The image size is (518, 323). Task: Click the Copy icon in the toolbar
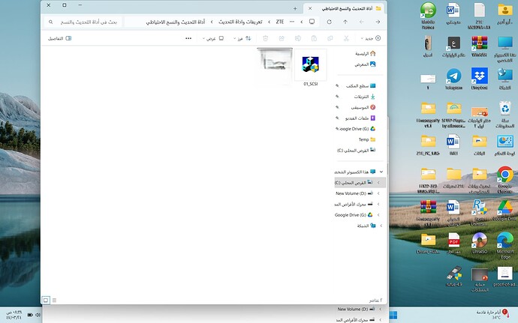pyautogui.click(x=330, y=38)
